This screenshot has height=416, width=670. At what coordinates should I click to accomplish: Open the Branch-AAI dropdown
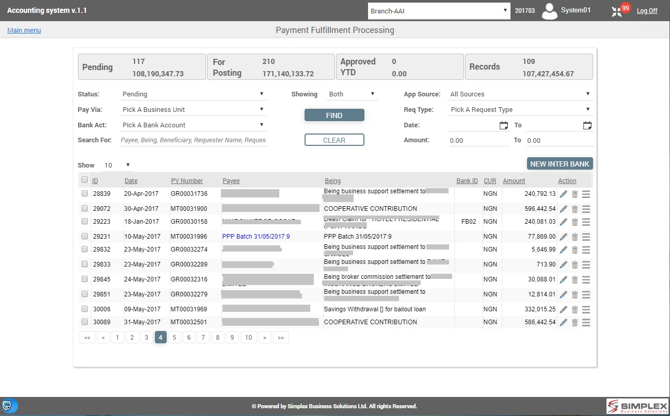pyautogui.click(x=439, y=11)
